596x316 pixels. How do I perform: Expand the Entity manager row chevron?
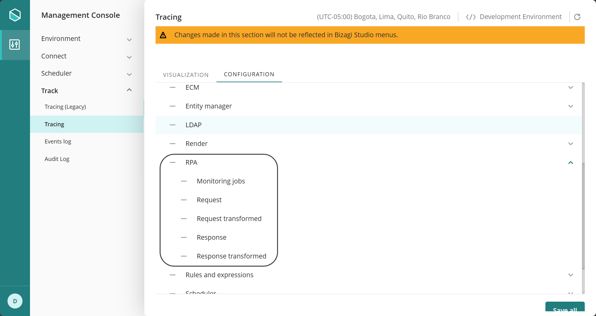(570, 106)
